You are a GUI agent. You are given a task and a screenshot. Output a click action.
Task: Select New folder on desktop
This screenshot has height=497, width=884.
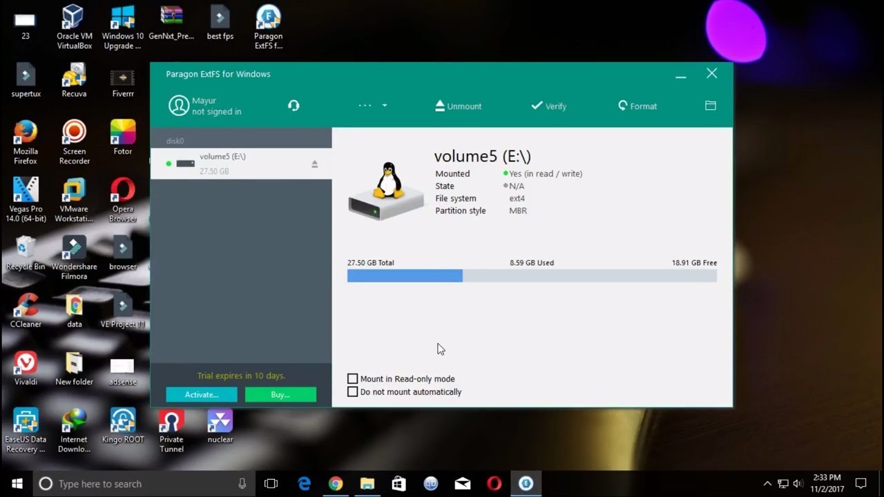click(74, 368)
